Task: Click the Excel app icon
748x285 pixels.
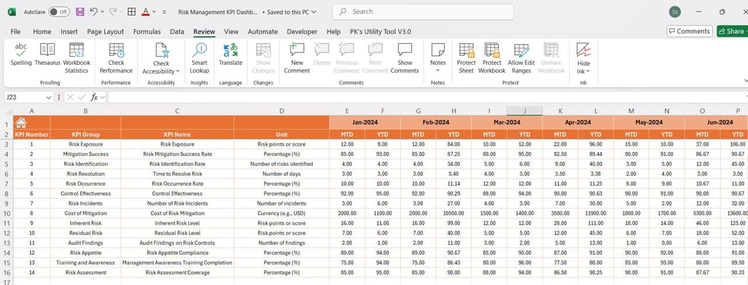Action: [x=11, y=12]
